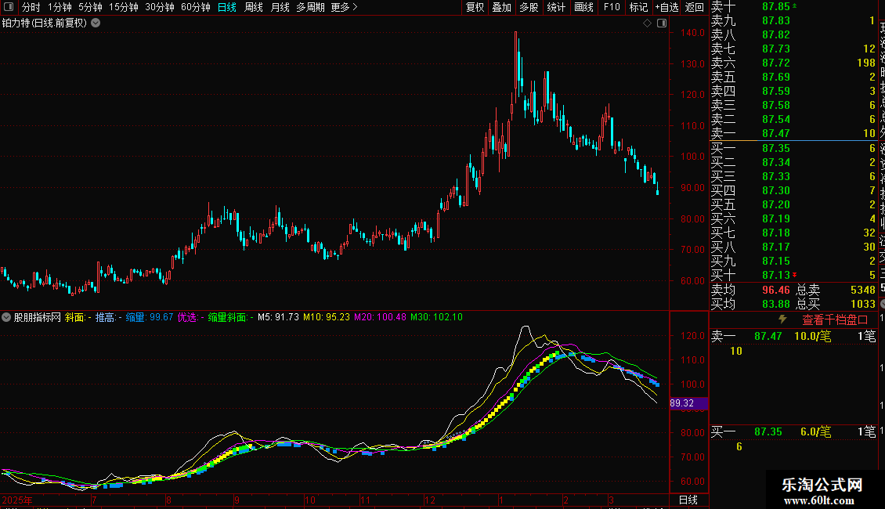Select the 30分钟 timeframe
The image size is (885, 509).
[160, 7]
